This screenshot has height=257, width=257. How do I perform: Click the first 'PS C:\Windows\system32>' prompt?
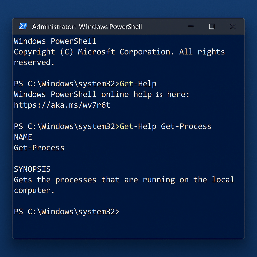tap(67, 84)
